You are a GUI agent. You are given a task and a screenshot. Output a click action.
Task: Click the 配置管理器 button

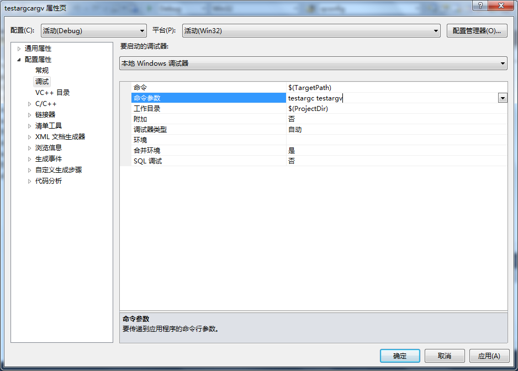(477, 31)
